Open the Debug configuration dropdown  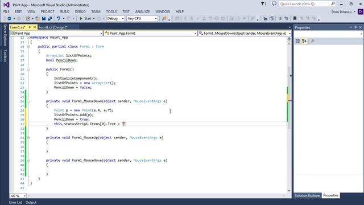pyautogui.click(x=115, y=18)
